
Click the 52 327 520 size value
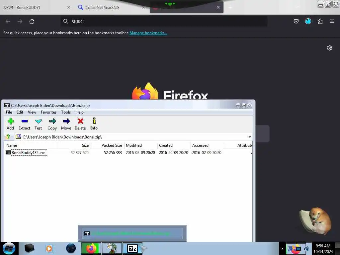(79, 153)
